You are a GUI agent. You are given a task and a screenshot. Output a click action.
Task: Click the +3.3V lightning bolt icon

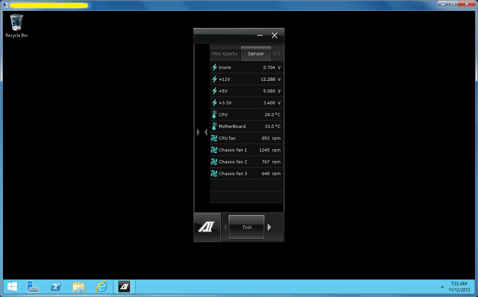coord(214,103)
